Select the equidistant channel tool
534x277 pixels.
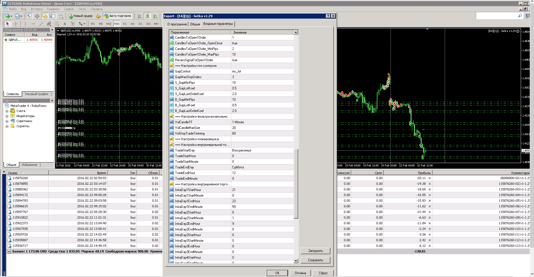point(49,24)
